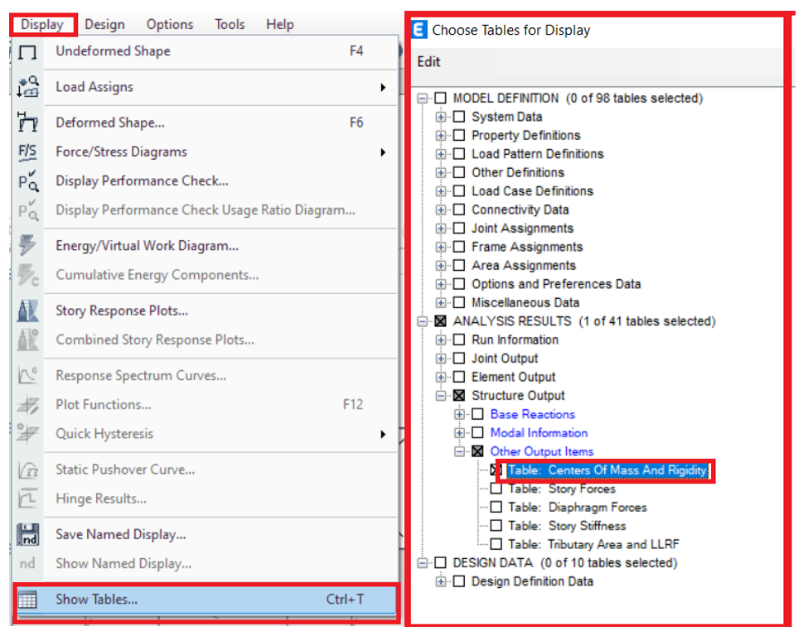Check the Tributary Area and LLRF checkbox
The width and height of the screenshot is (803, 636).
click(496, 544)
